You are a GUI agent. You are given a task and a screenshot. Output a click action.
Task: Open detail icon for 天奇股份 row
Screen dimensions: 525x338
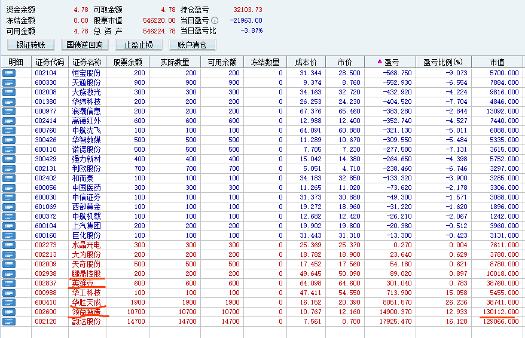9,265
